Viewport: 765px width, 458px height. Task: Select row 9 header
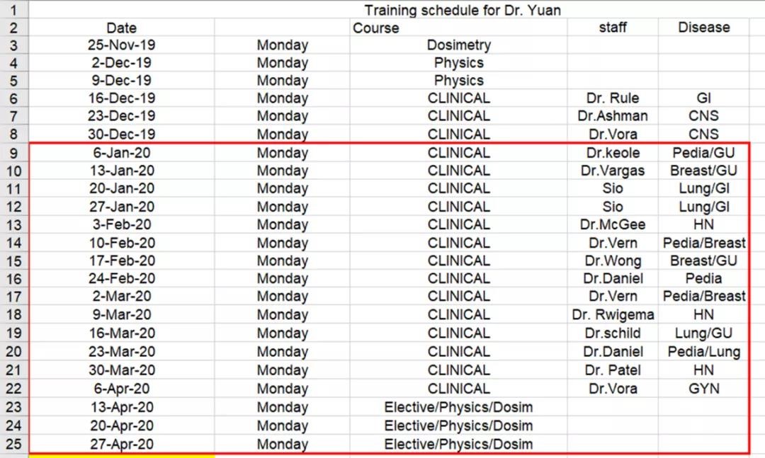(x=13, y=153)
